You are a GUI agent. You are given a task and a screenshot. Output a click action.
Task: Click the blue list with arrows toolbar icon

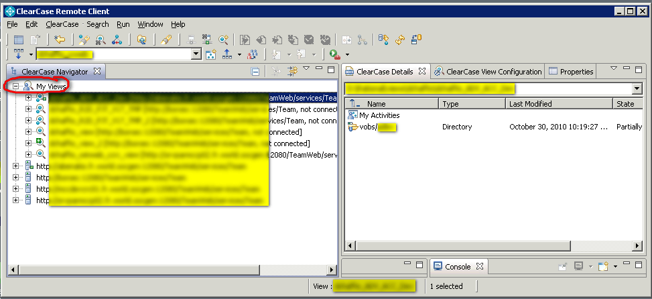click(383, 40)
